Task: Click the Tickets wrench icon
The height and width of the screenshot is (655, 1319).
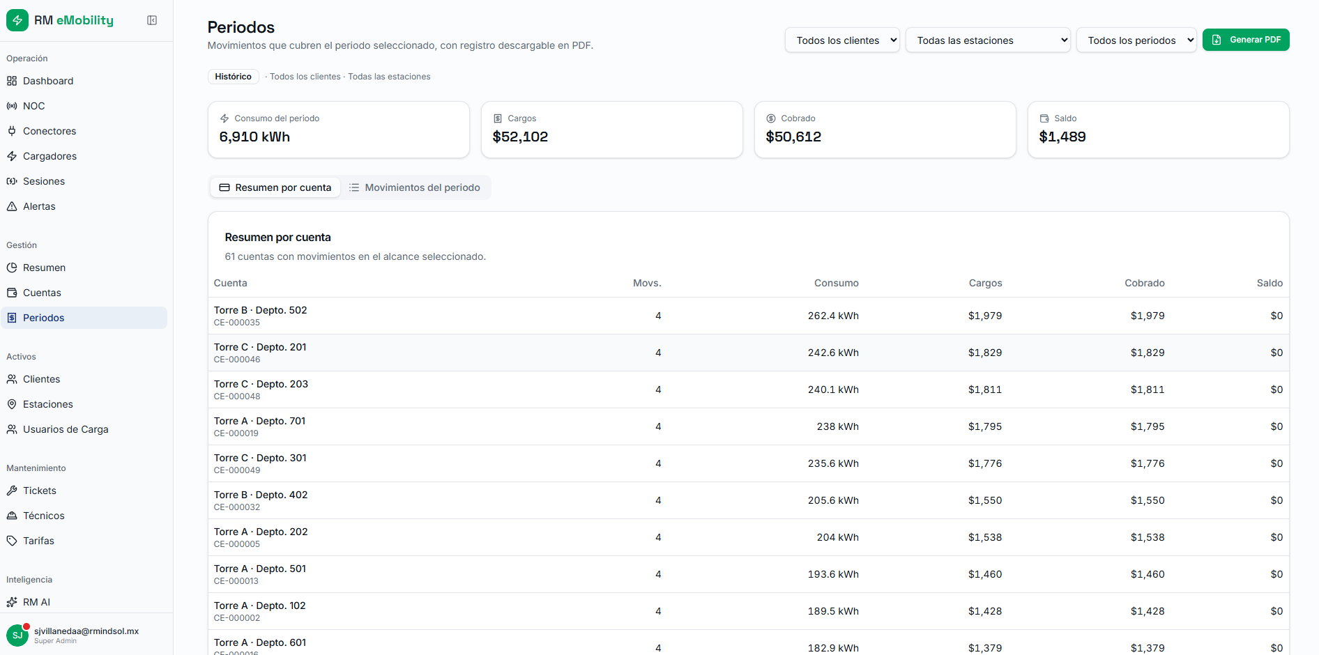Action: (12, 491)
